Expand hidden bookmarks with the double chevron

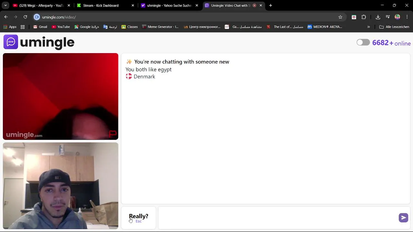(368, 27)
